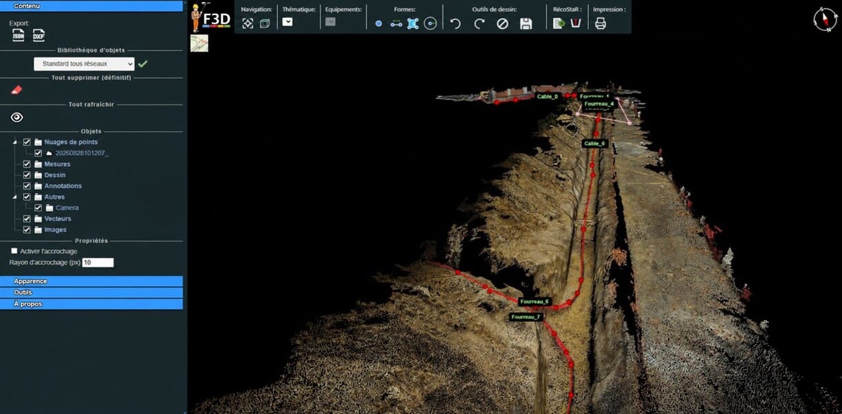
Task: Open the Apparence accordion tab
Action: pyautogui.click(x=91, y=281)
